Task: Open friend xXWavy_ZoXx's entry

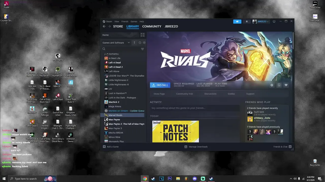Action: [262, 119]
